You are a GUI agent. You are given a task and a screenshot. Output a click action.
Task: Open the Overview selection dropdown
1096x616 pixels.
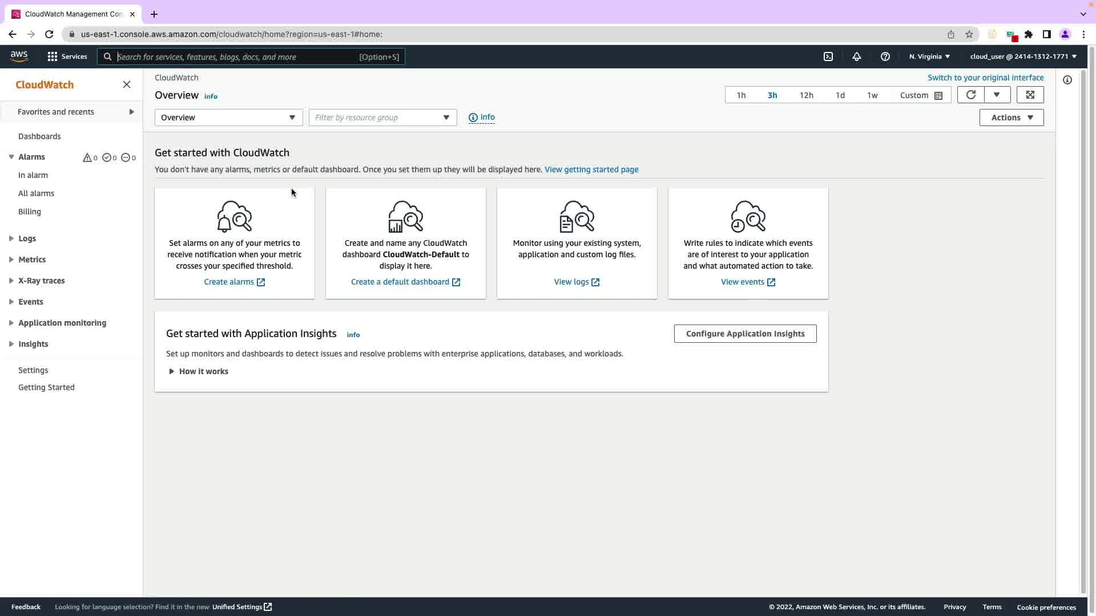228,117
